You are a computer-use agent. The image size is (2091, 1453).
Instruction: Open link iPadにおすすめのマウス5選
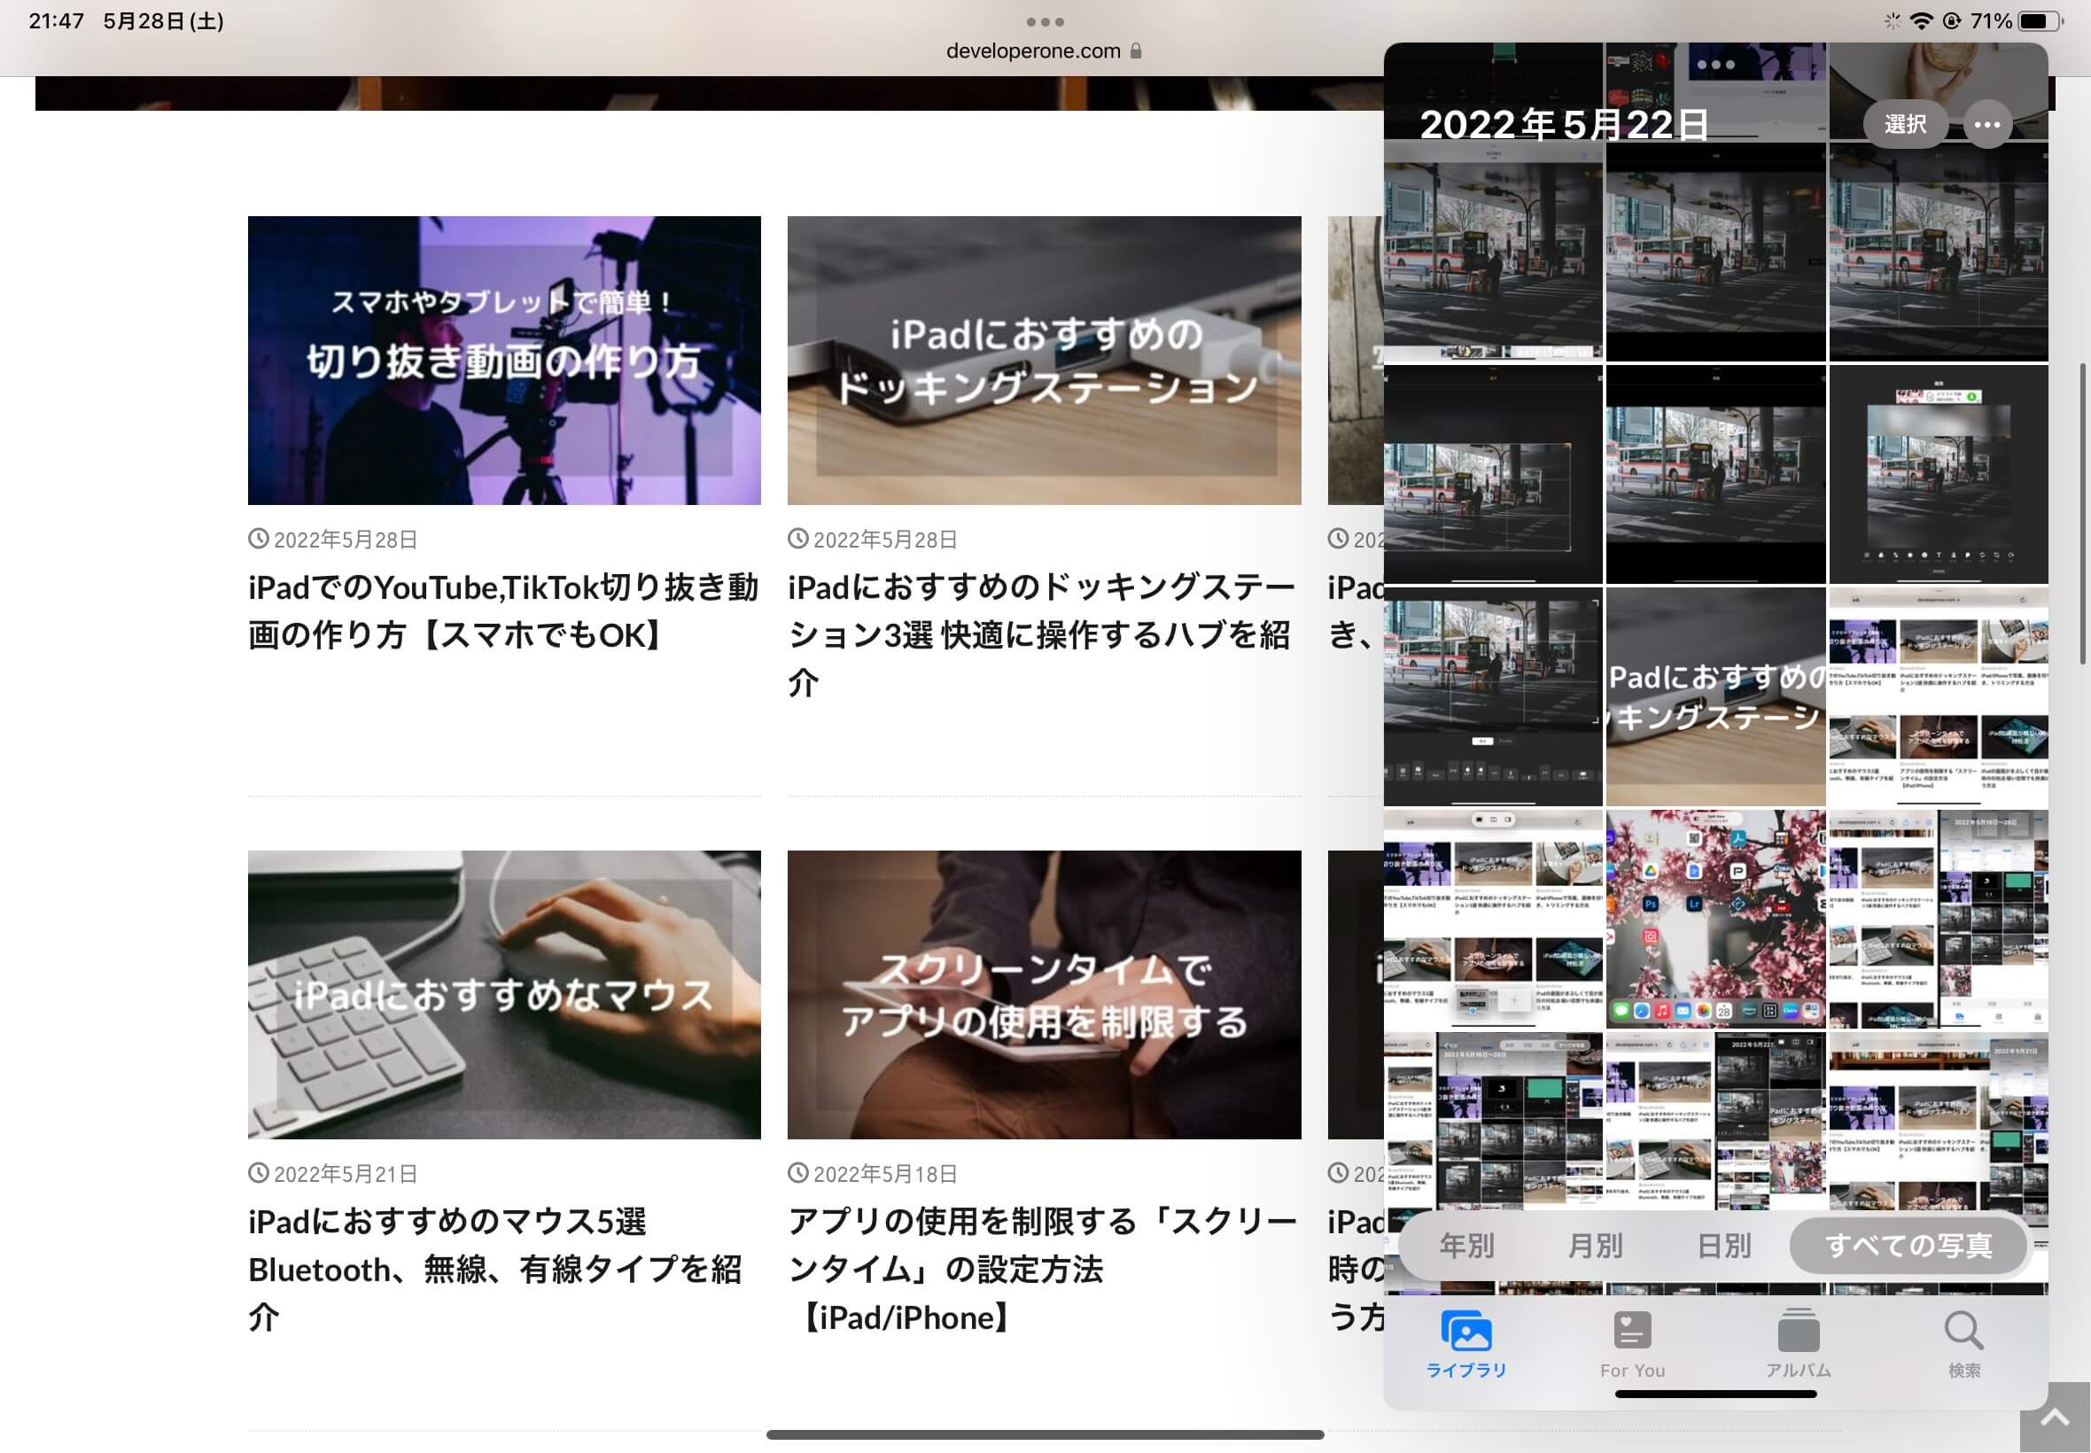click(495, 1269)
